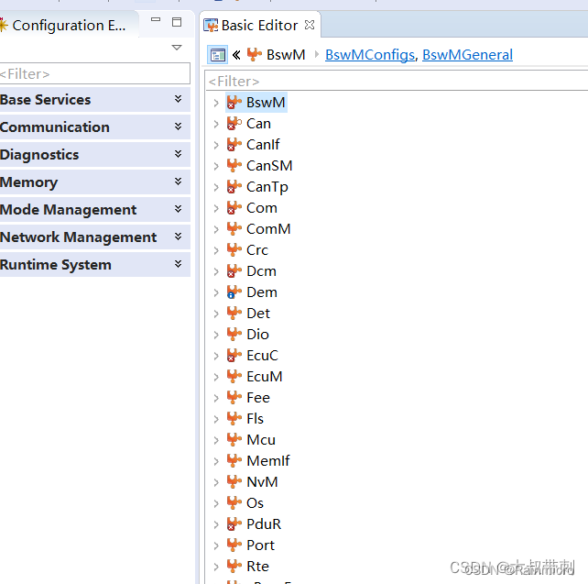588x584 pixels.
Task: Click the CanTp module icon
Action: point(234,186)
